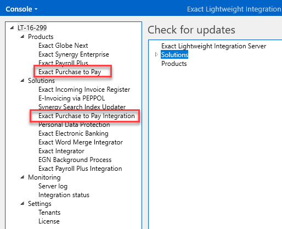Viewport: 282px width, 229px height.
Task: Open Exact Word Merge Integrator
Action: point(81,142)
